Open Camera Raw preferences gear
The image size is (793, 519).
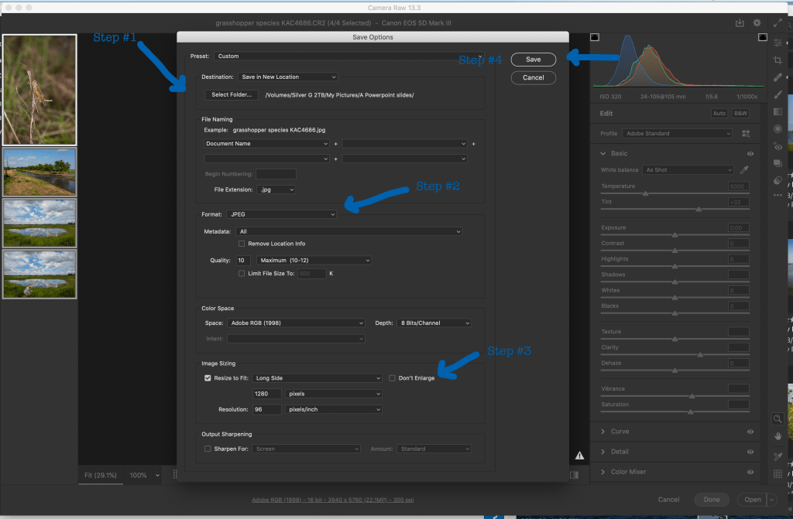tap(757, 23)
